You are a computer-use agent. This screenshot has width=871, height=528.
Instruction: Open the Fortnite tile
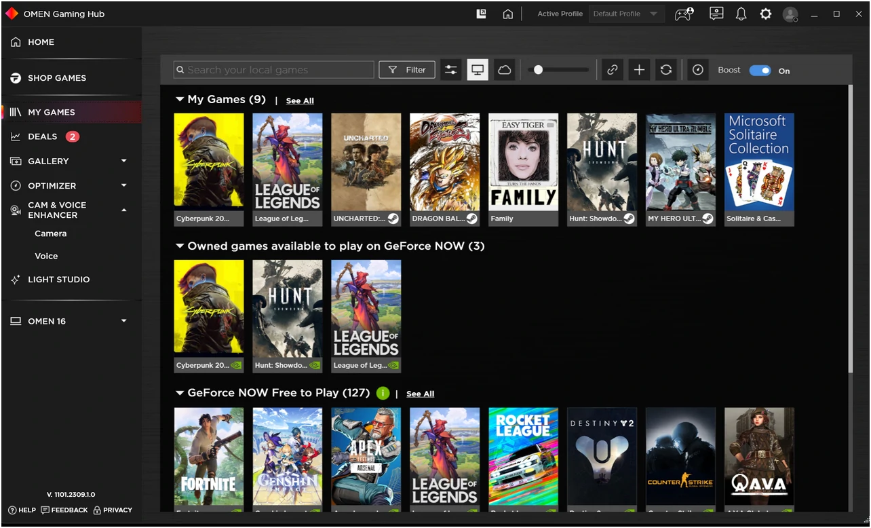(x=209, y=459)
